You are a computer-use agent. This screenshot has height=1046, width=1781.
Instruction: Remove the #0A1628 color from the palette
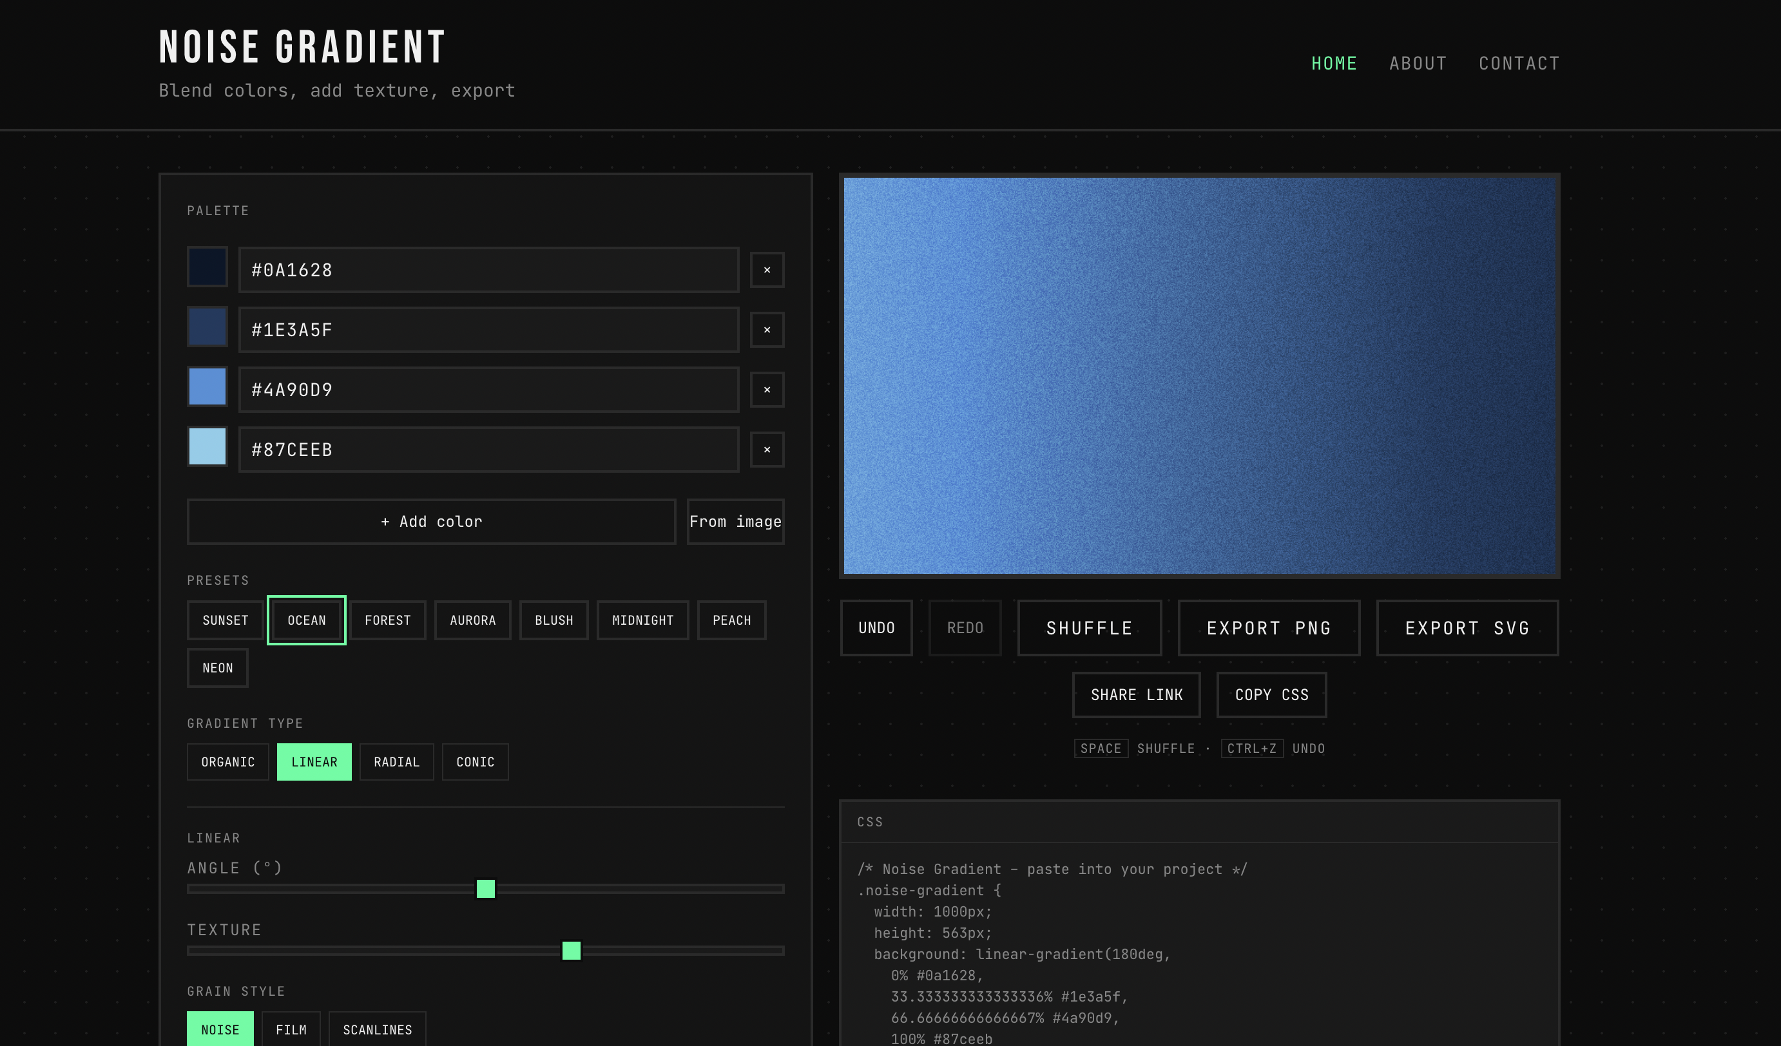[766, 269]
